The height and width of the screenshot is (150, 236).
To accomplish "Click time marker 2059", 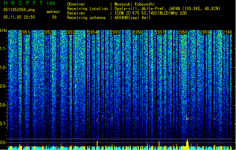I will (205, 32).
